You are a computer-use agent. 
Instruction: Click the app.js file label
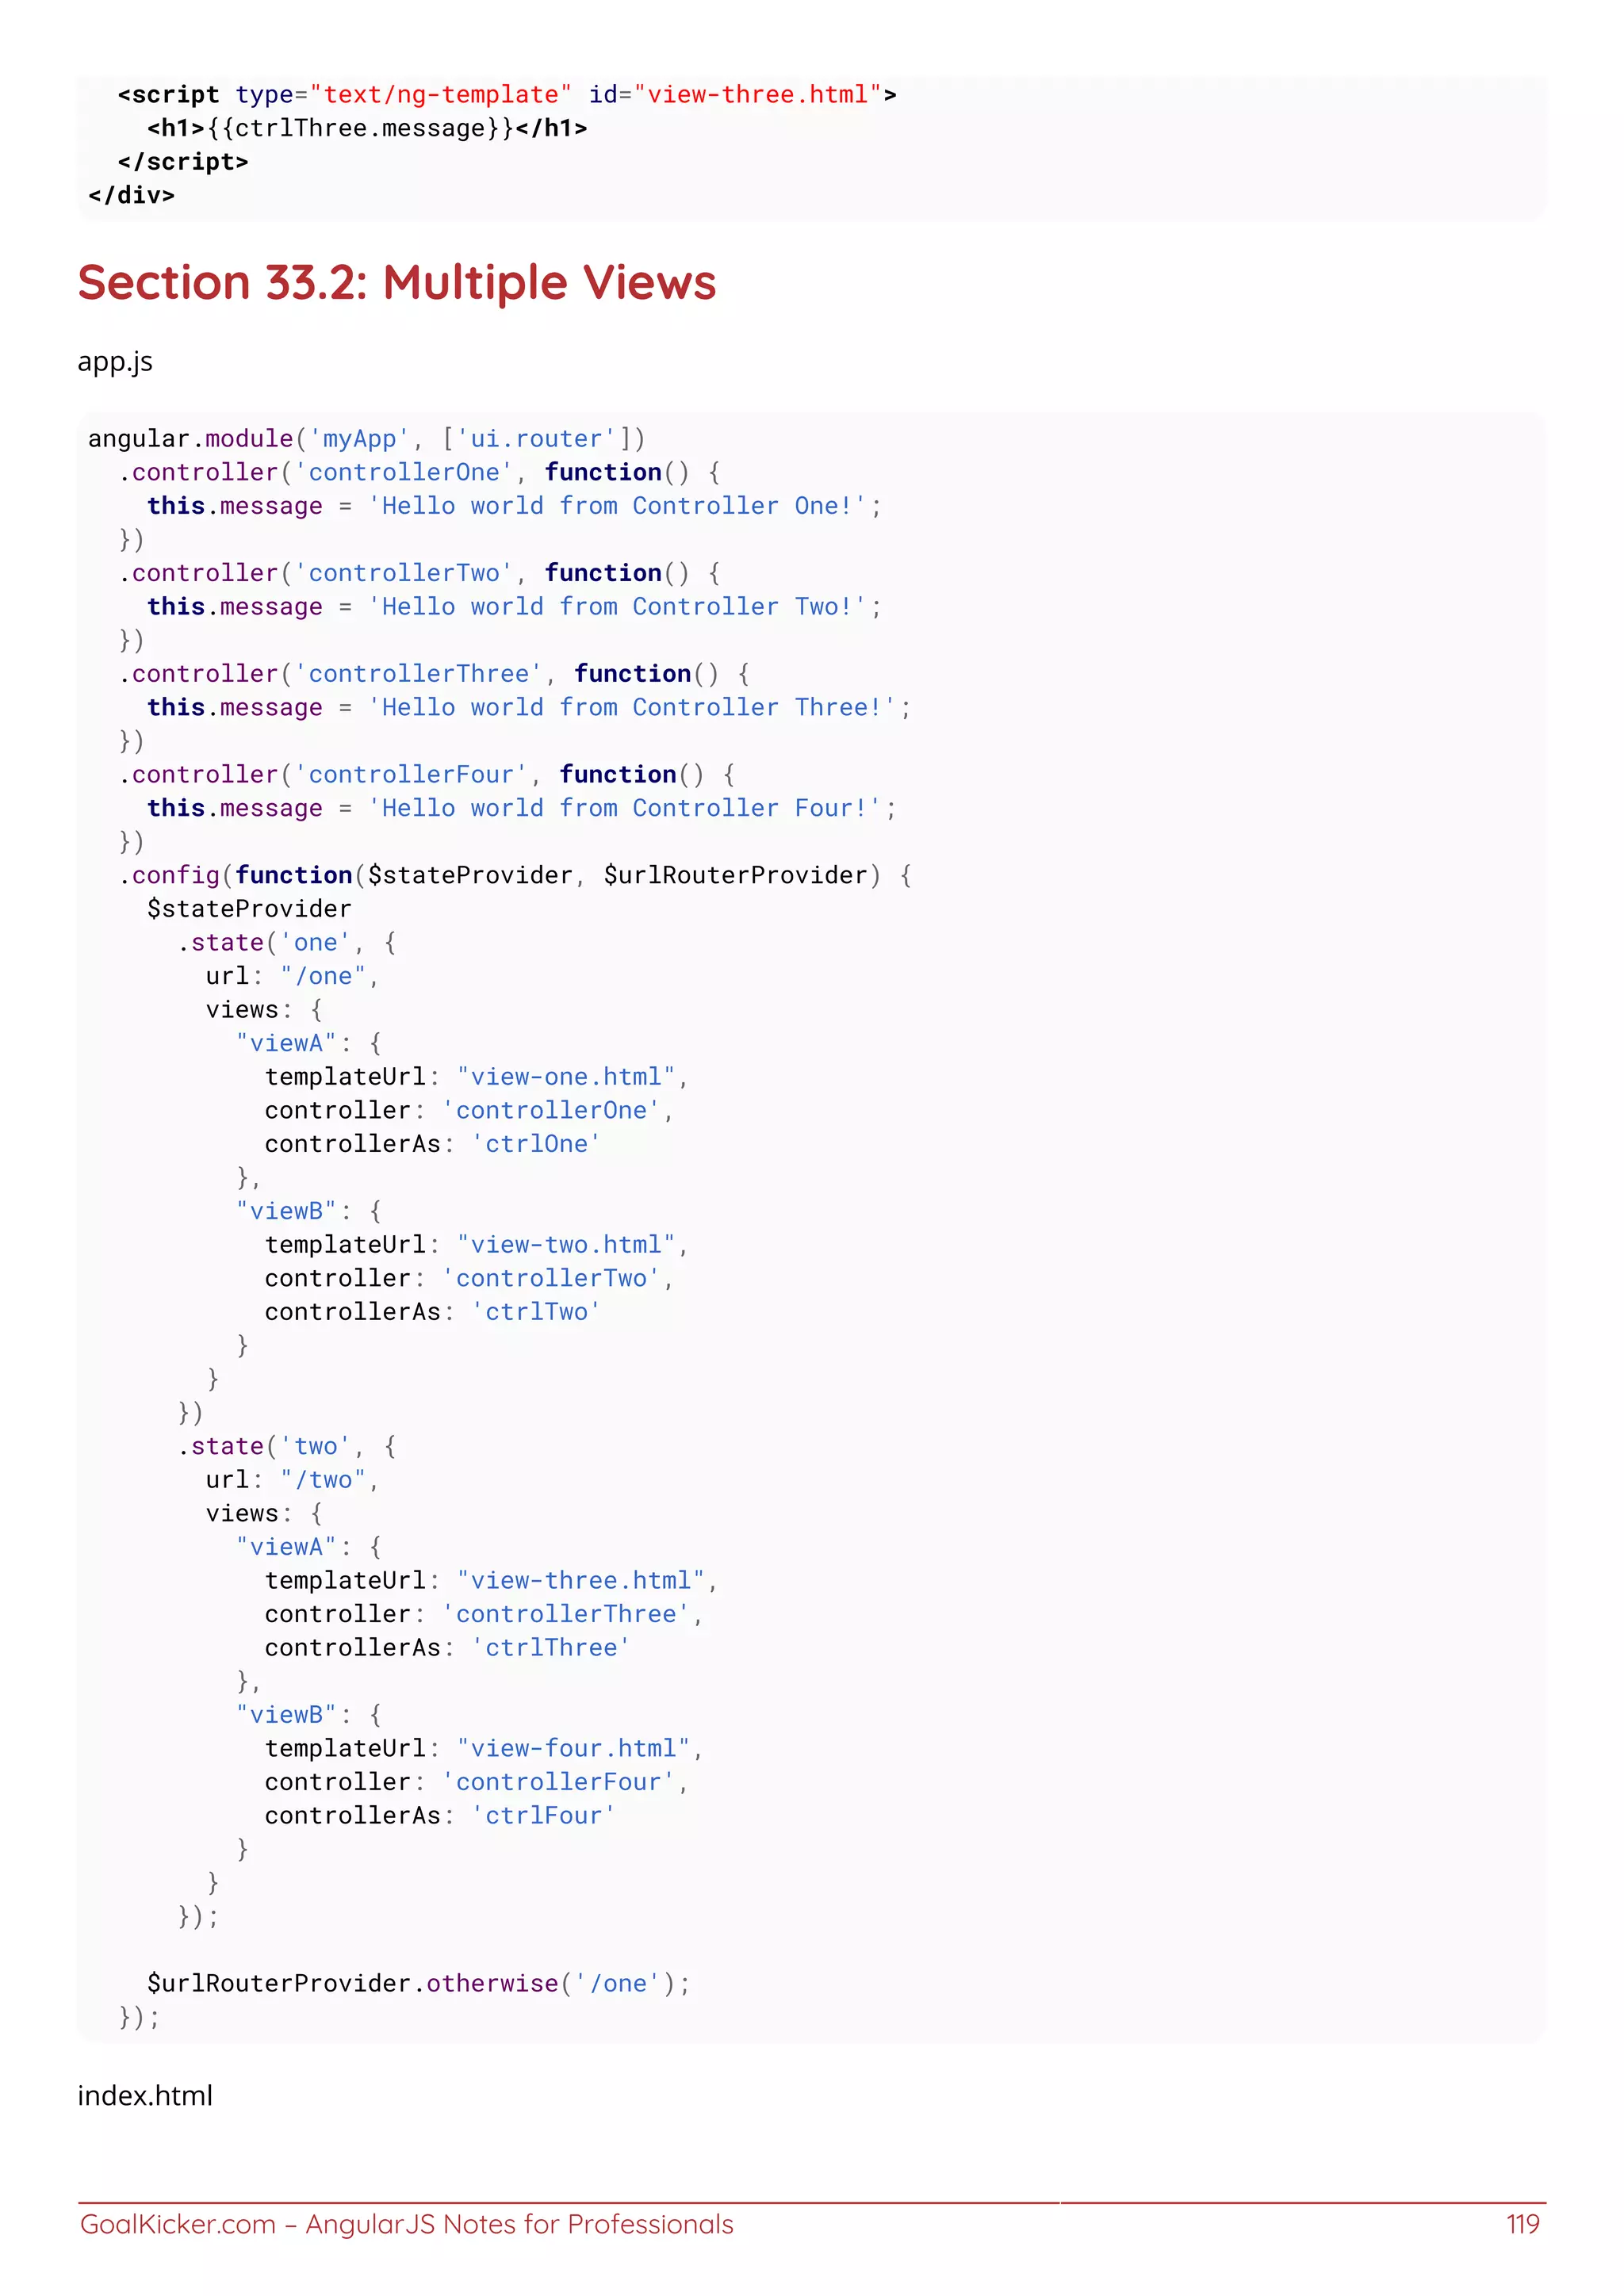[115, 362]
